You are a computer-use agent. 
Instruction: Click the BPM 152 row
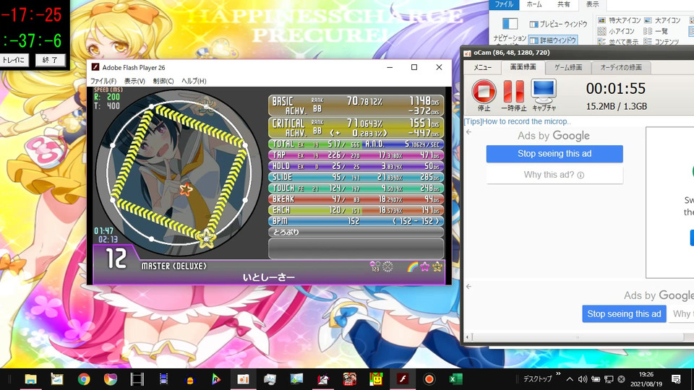click(x=356, y=221)
